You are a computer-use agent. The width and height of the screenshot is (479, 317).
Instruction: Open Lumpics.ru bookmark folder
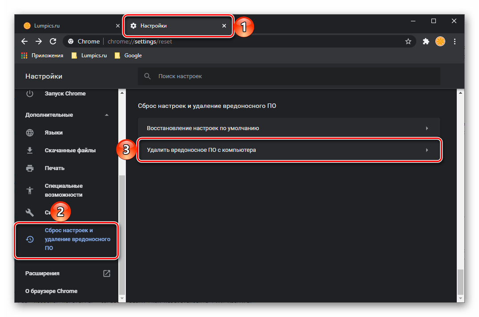pos(89,55)
